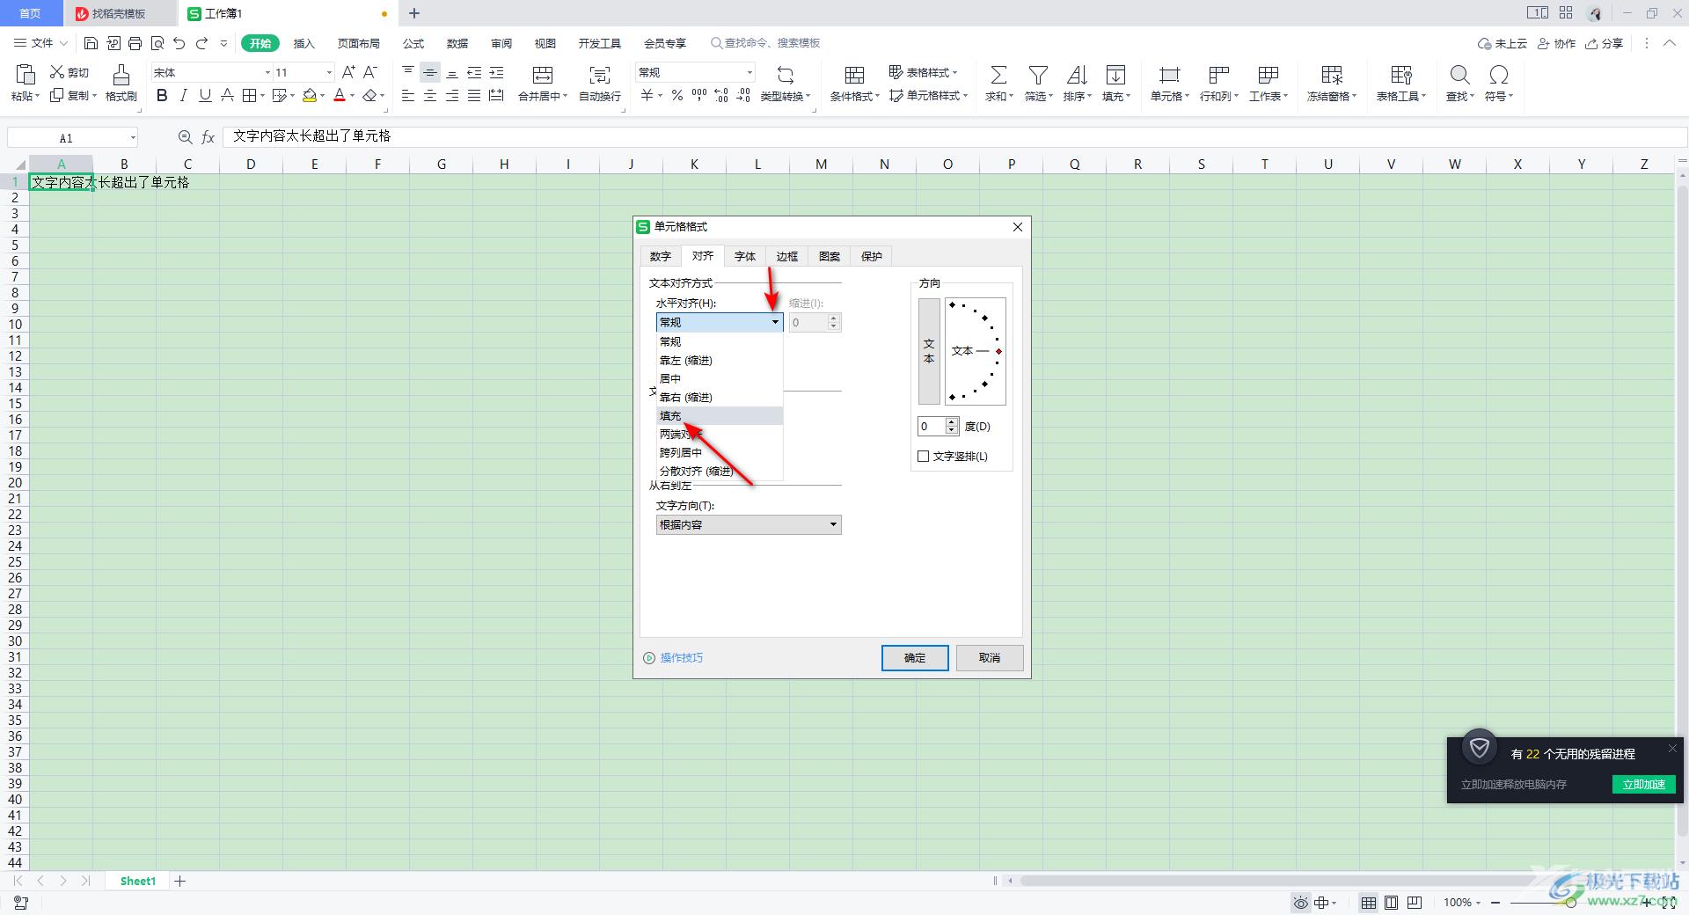Click the fill color bucket icon
The width and height of the screenshot is (1689, 915).
[310, 95]
